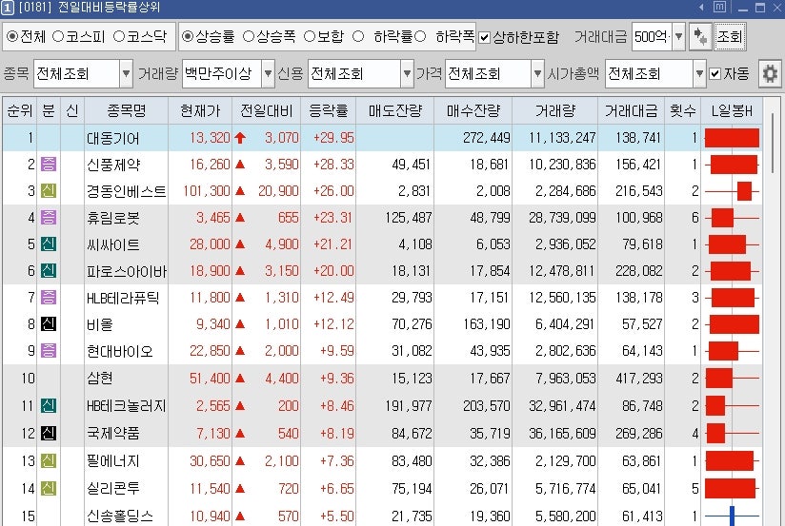785x526 pixels.
Task: Click the 신 badge for 파로스아이바
Action: point(49,270)
